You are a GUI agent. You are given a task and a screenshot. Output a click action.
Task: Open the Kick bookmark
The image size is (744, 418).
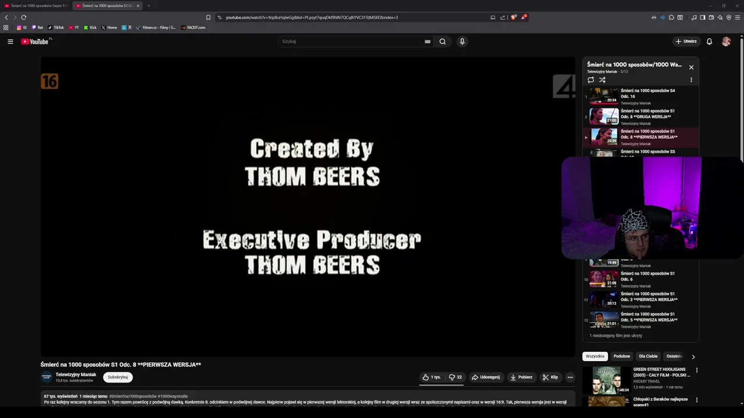click(x=90, y=27)
